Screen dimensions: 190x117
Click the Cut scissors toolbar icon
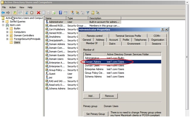point(27,13)
